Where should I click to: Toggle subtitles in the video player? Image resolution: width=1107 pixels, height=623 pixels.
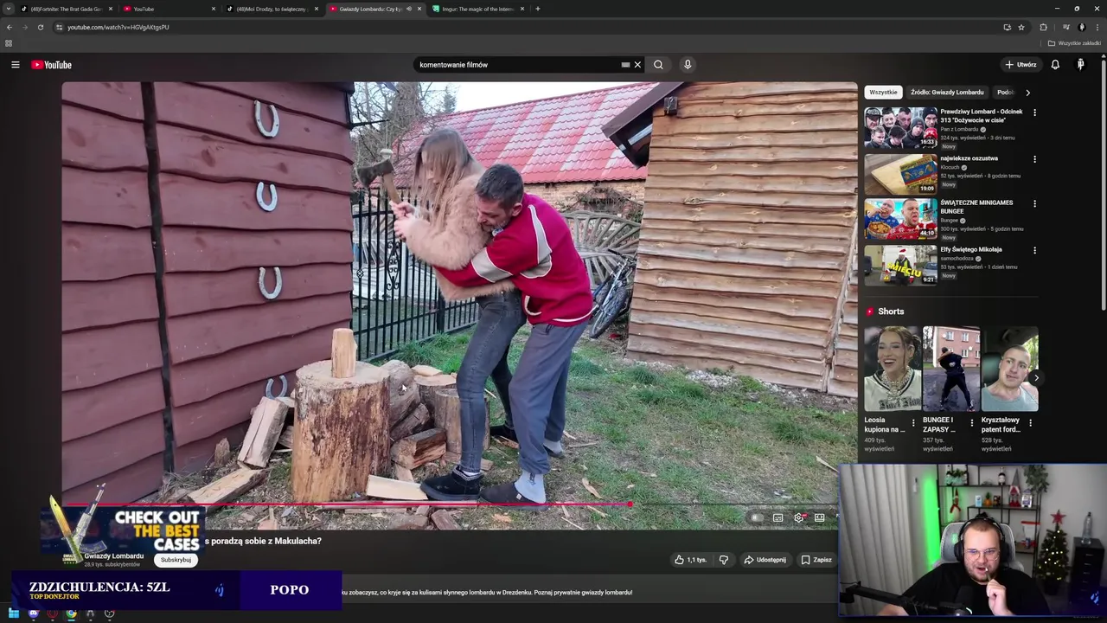pyautogui.click(x=777, y=517)
